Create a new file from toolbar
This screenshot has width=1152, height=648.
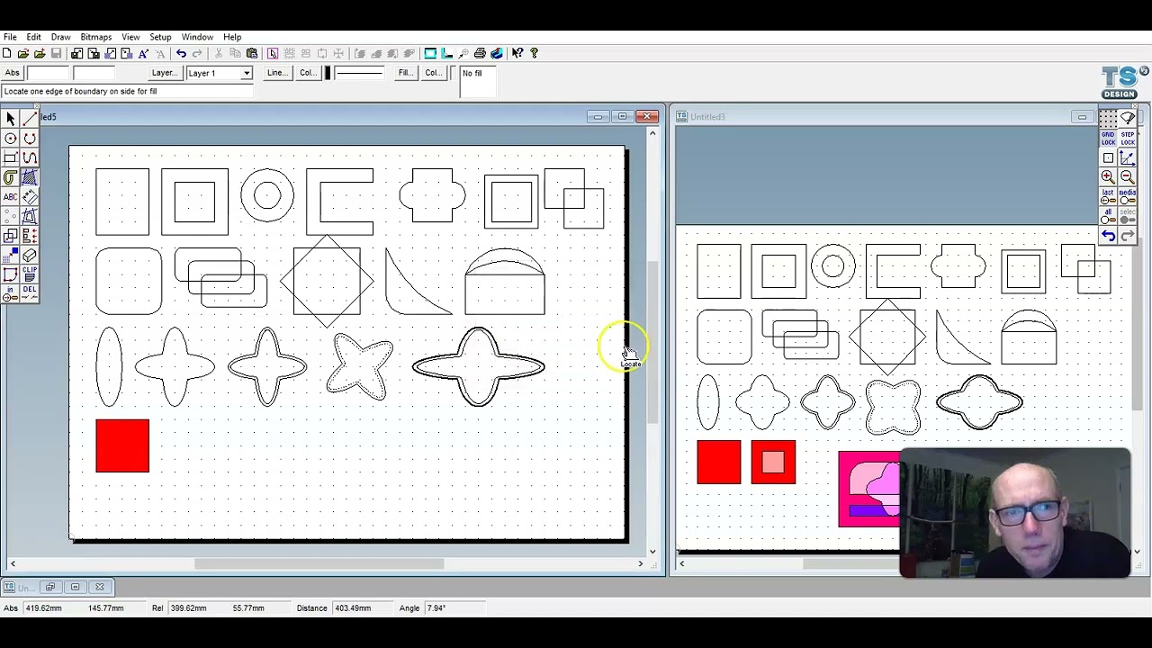[x=7, y=54]
